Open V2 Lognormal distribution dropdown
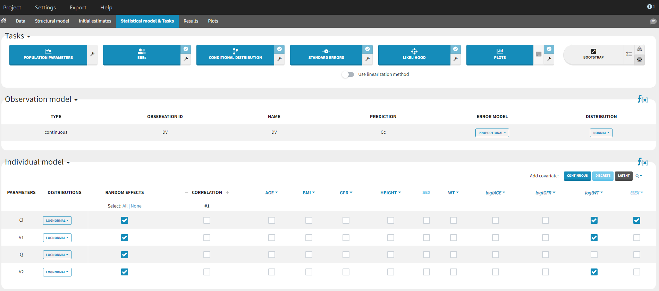 (x=57, y=272)
